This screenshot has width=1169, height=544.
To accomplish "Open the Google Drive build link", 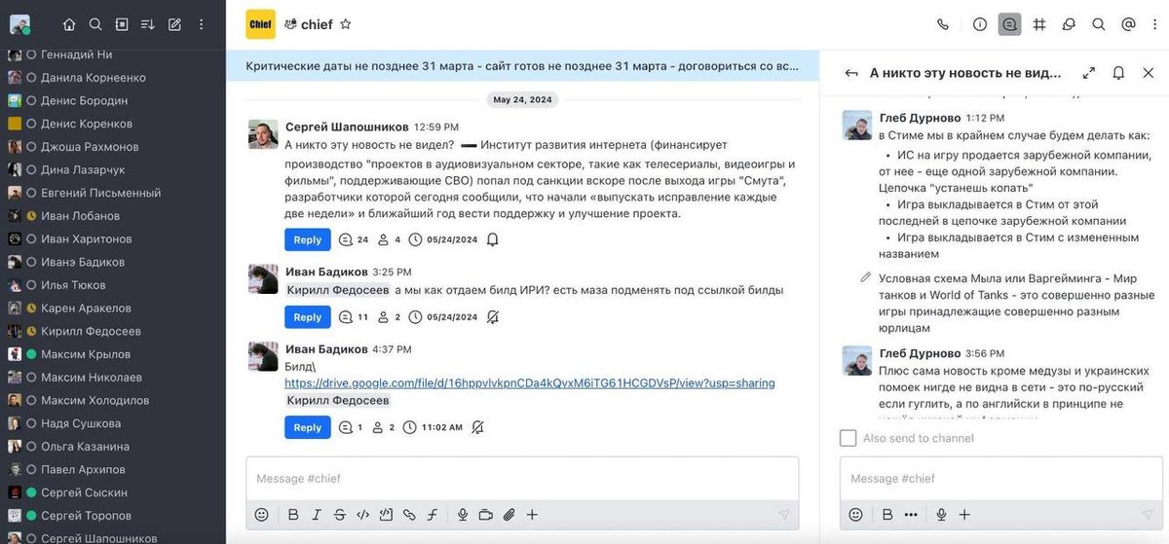I will coord(530,383).
